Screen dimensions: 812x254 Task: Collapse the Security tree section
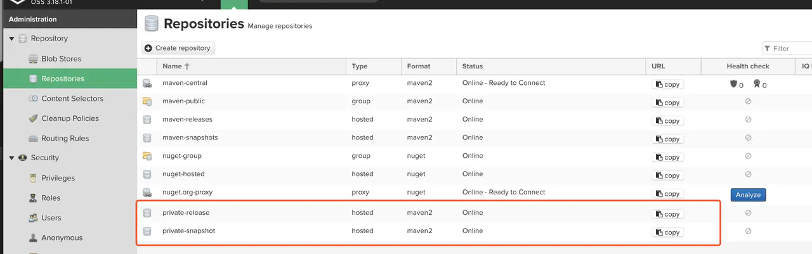(x=12, y=158)
